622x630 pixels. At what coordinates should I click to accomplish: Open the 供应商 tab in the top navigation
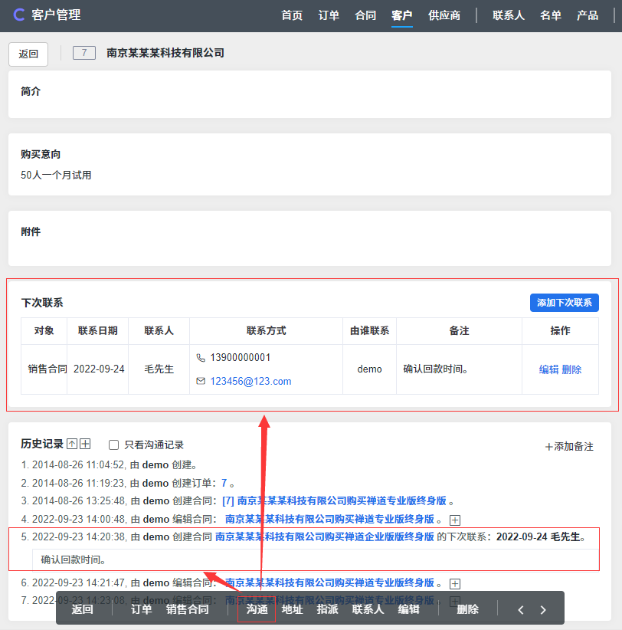point(444,15)
